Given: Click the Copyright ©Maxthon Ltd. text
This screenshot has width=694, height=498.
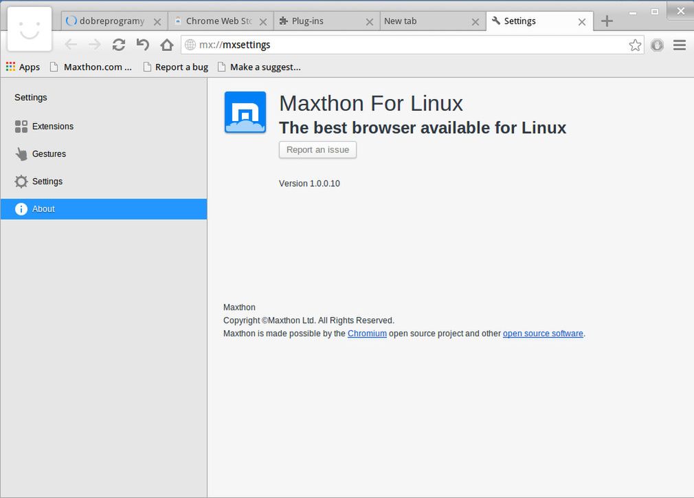Looking at the screenshot, I should (x=309, y=321).
